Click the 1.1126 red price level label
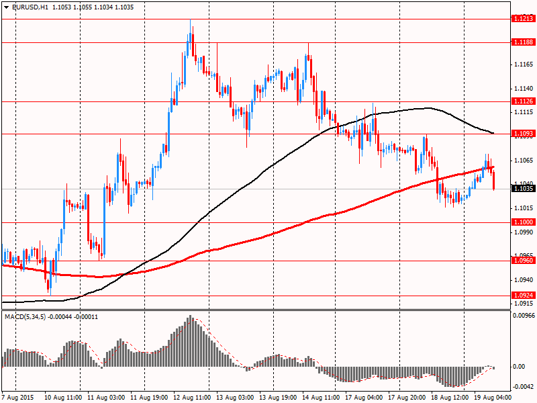537x403 pixels. [523, 101]
